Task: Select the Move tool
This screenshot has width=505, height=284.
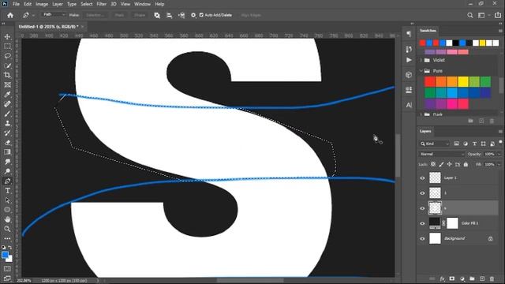Action: [x=7, y=37]
